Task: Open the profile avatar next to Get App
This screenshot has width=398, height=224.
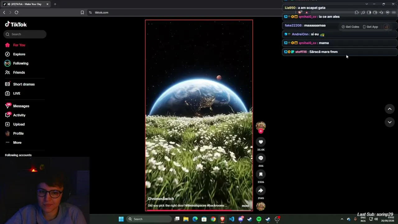Action: tap(386, 27)
